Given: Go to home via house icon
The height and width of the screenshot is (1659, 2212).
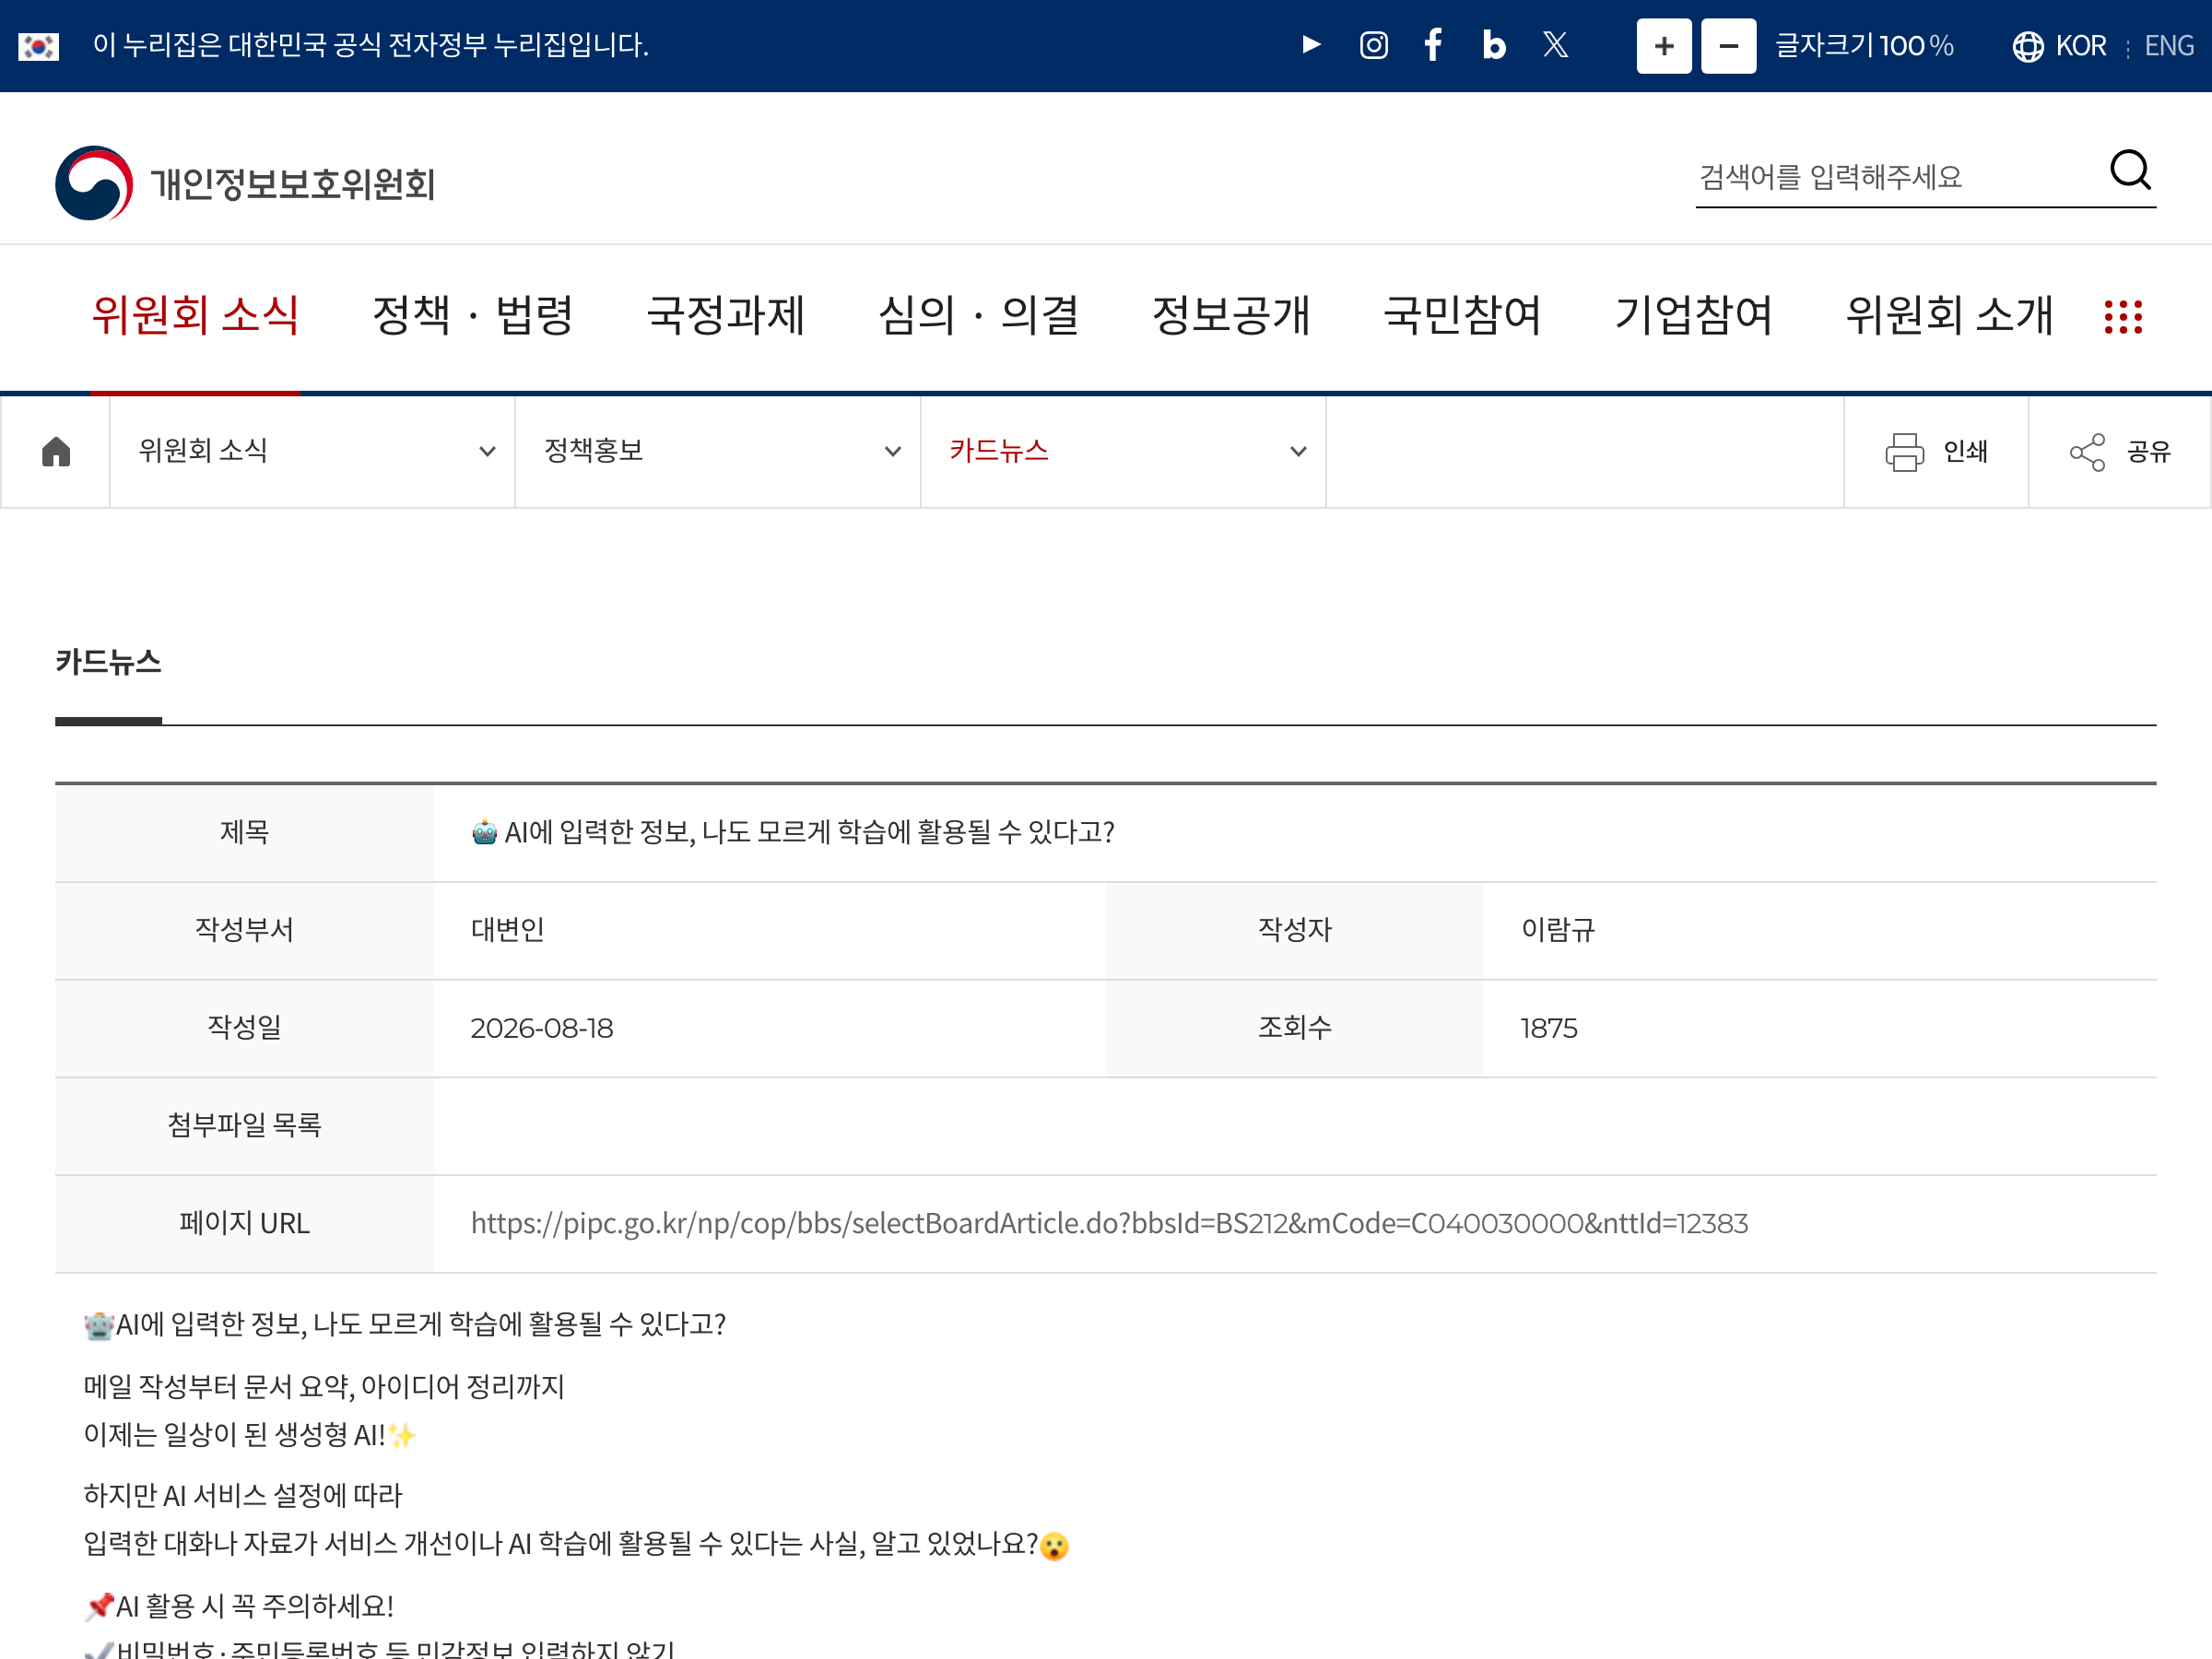Looking at the screenshot, I should [56, 452].
